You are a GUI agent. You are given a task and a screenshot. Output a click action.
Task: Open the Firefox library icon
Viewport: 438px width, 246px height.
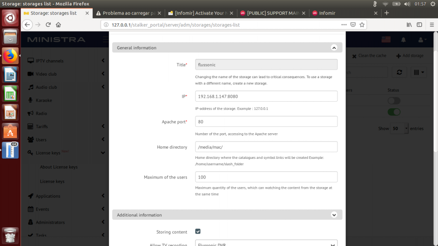[x=409, y=24]
